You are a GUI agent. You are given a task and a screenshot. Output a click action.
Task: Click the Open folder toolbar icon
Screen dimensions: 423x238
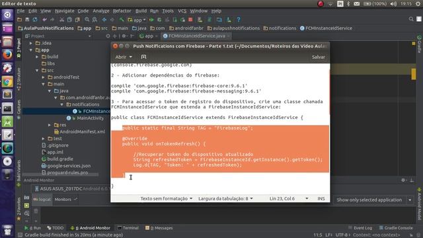pyautogui.click(x=19, y=19)
